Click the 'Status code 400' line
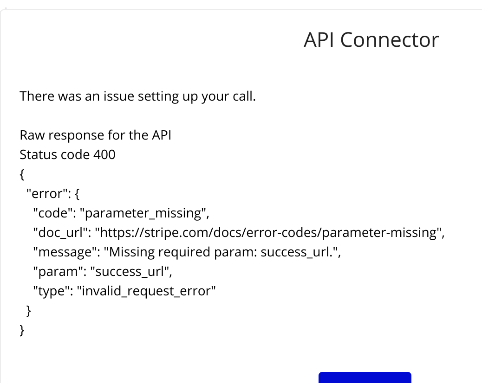482x383 pixels. [68, 155]
